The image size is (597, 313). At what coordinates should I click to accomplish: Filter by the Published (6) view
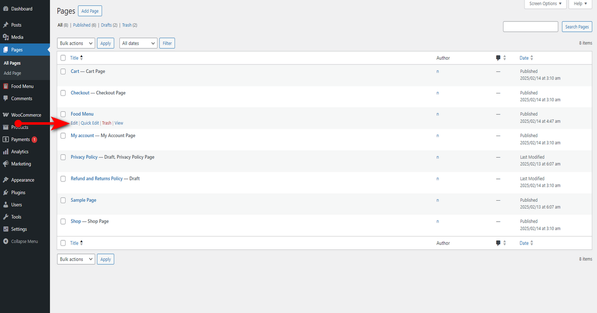(85, 25)
